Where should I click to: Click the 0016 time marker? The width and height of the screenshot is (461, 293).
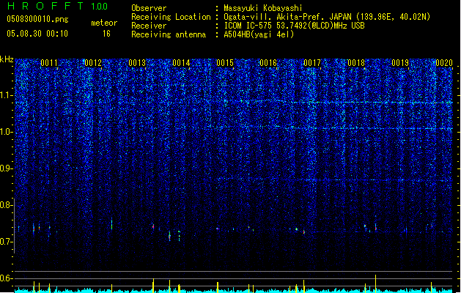268,63
